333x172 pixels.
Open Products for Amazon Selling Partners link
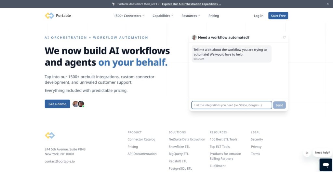click(x=225, y=156)
